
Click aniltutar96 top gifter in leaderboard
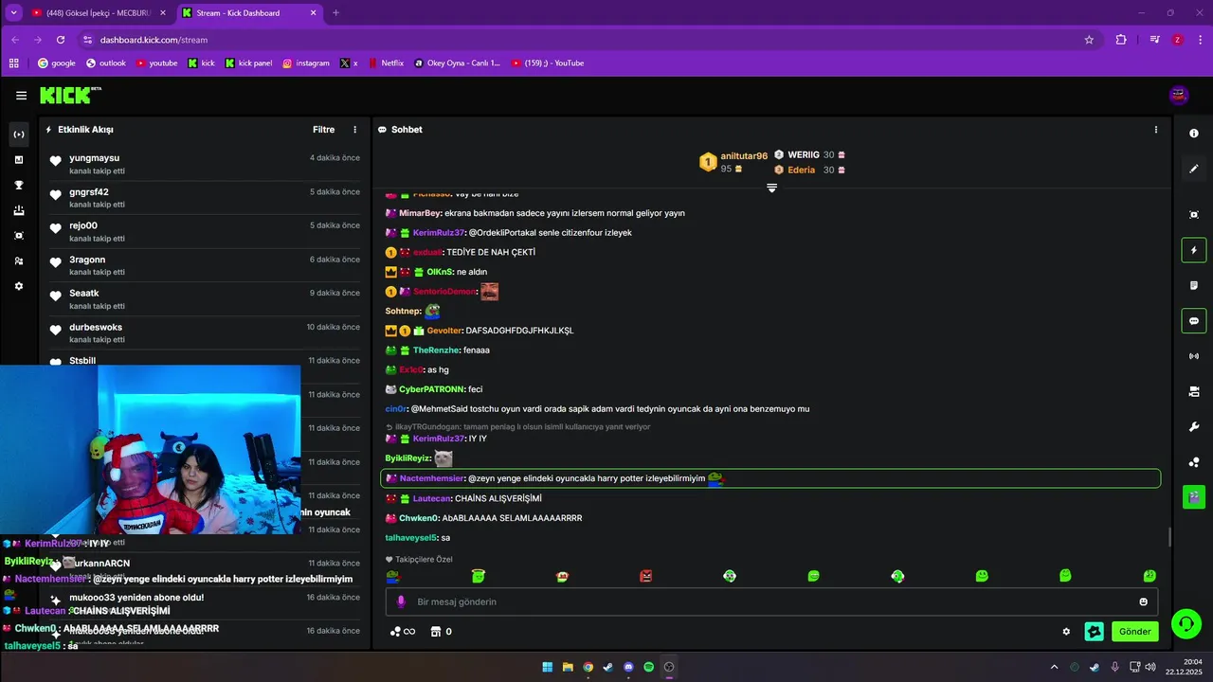[x=734, y=162]
